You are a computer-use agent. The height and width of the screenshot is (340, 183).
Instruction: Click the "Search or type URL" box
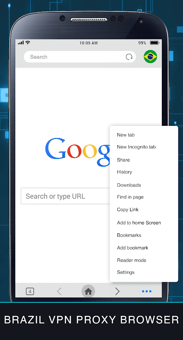(65, 196)
